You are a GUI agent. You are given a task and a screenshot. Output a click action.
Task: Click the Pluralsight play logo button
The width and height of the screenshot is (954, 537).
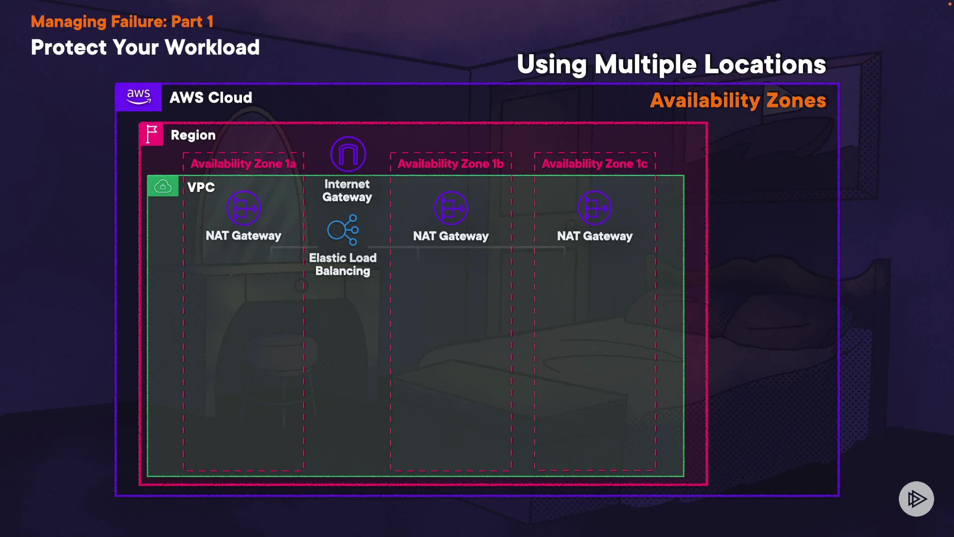pyautogui.click(x=916, y=499)
